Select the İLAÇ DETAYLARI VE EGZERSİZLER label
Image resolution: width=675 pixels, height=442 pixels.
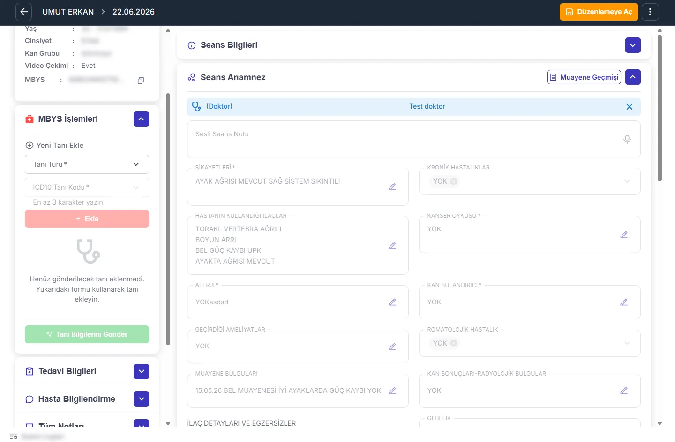241,423
